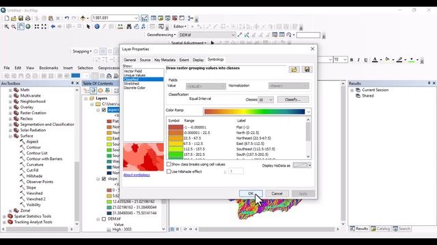437x245 pixels.
Task: Expand Spatial Statistics Tools toolbox
Action: 5,216
